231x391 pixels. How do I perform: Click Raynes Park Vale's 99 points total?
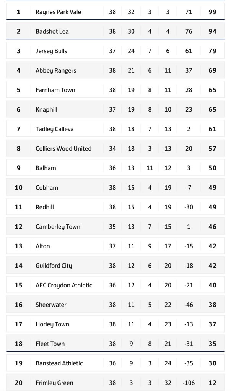pos(212,12)
